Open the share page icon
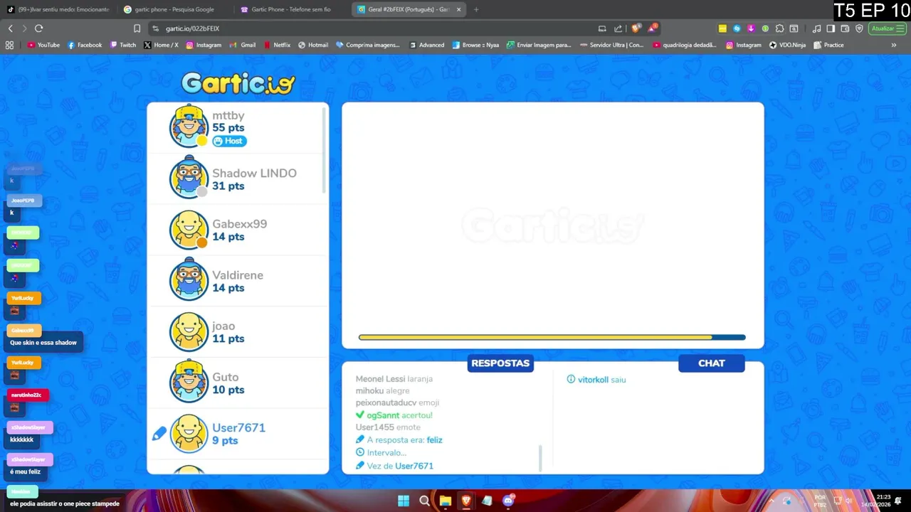This screenshot has height=512, width=911. 618,28
